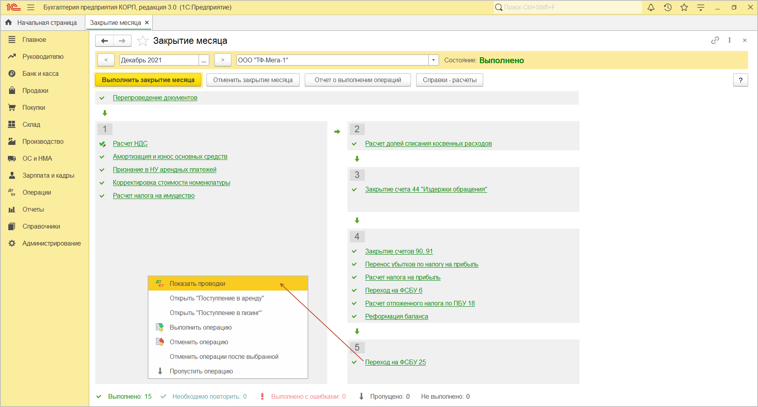Open Расчет налога на имущество link
This screenshot has height=407, width=758.
coord(154,196)
